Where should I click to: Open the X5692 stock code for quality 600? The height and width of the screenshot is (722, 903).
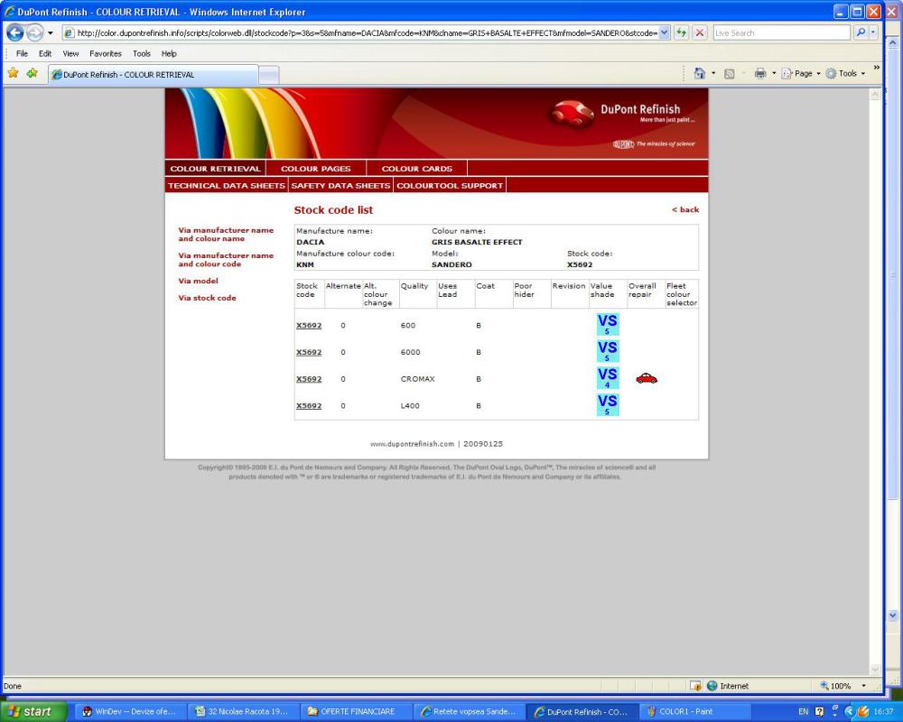(309, 325)
